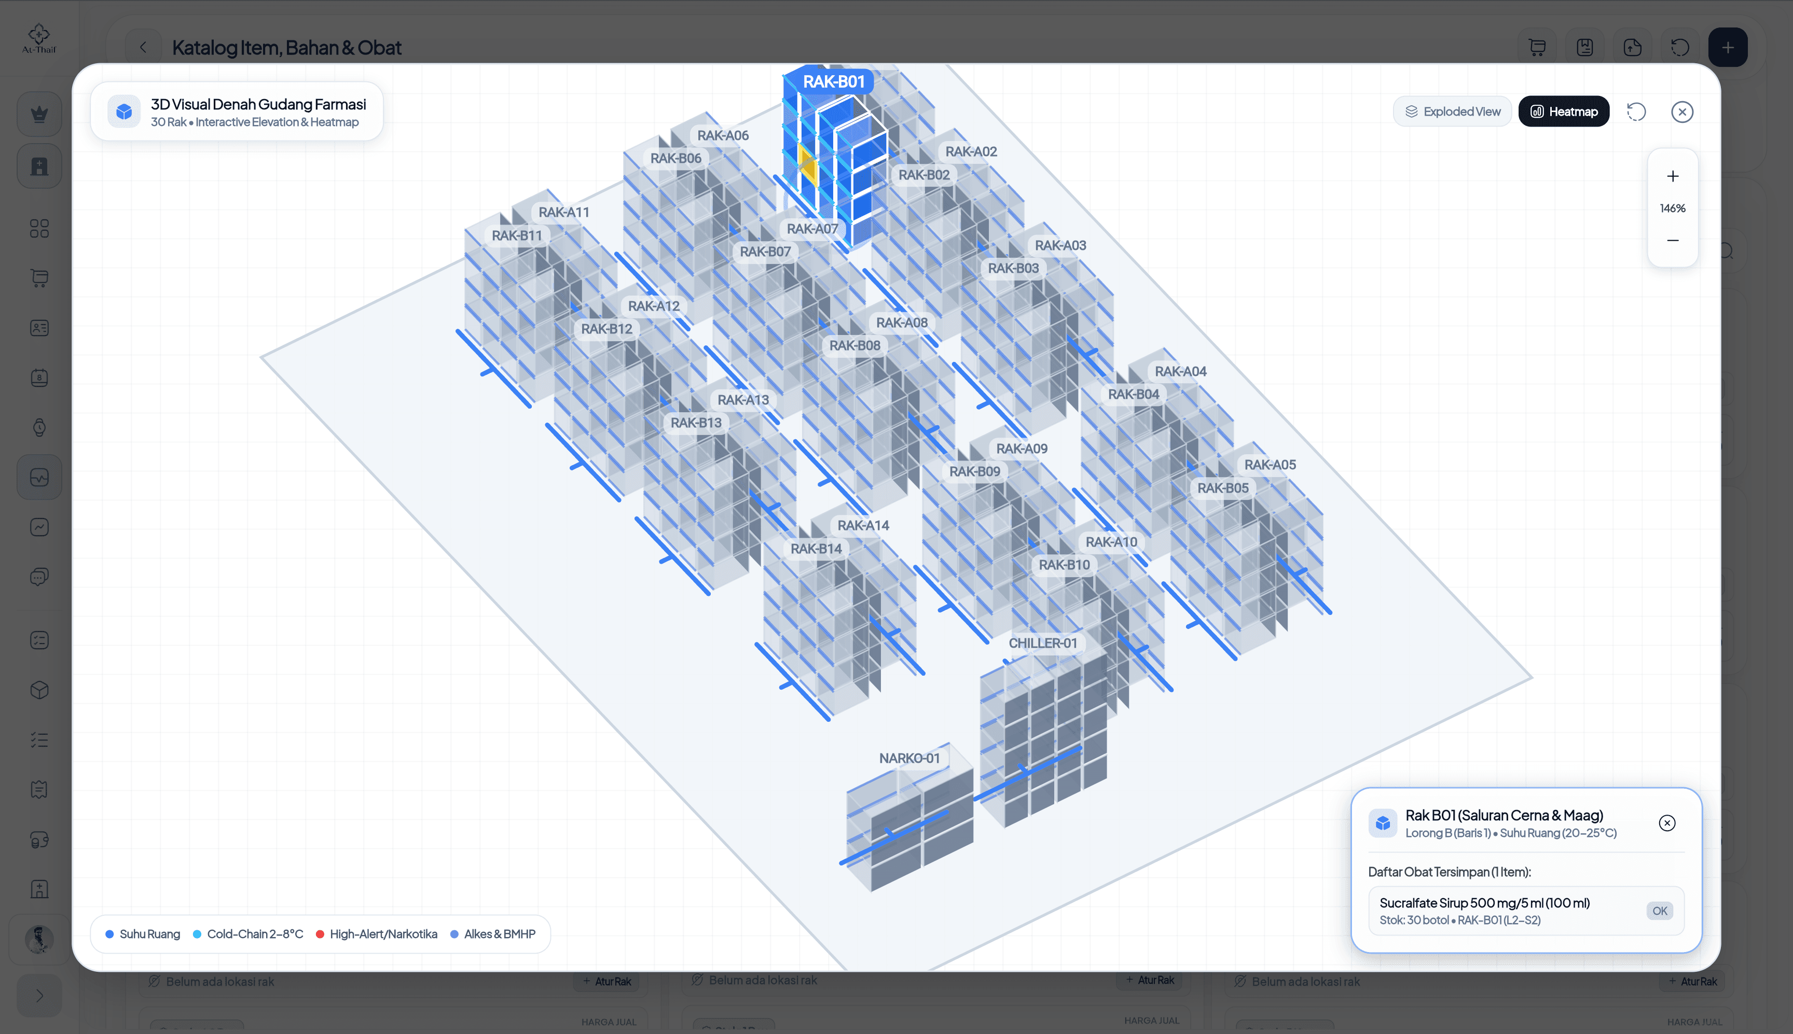Image resolution: width=1793 pixels, height=1034 pixels.
Task: Zoom out with the minus button
Action: pyautogui.click(x=1672, y=240)
